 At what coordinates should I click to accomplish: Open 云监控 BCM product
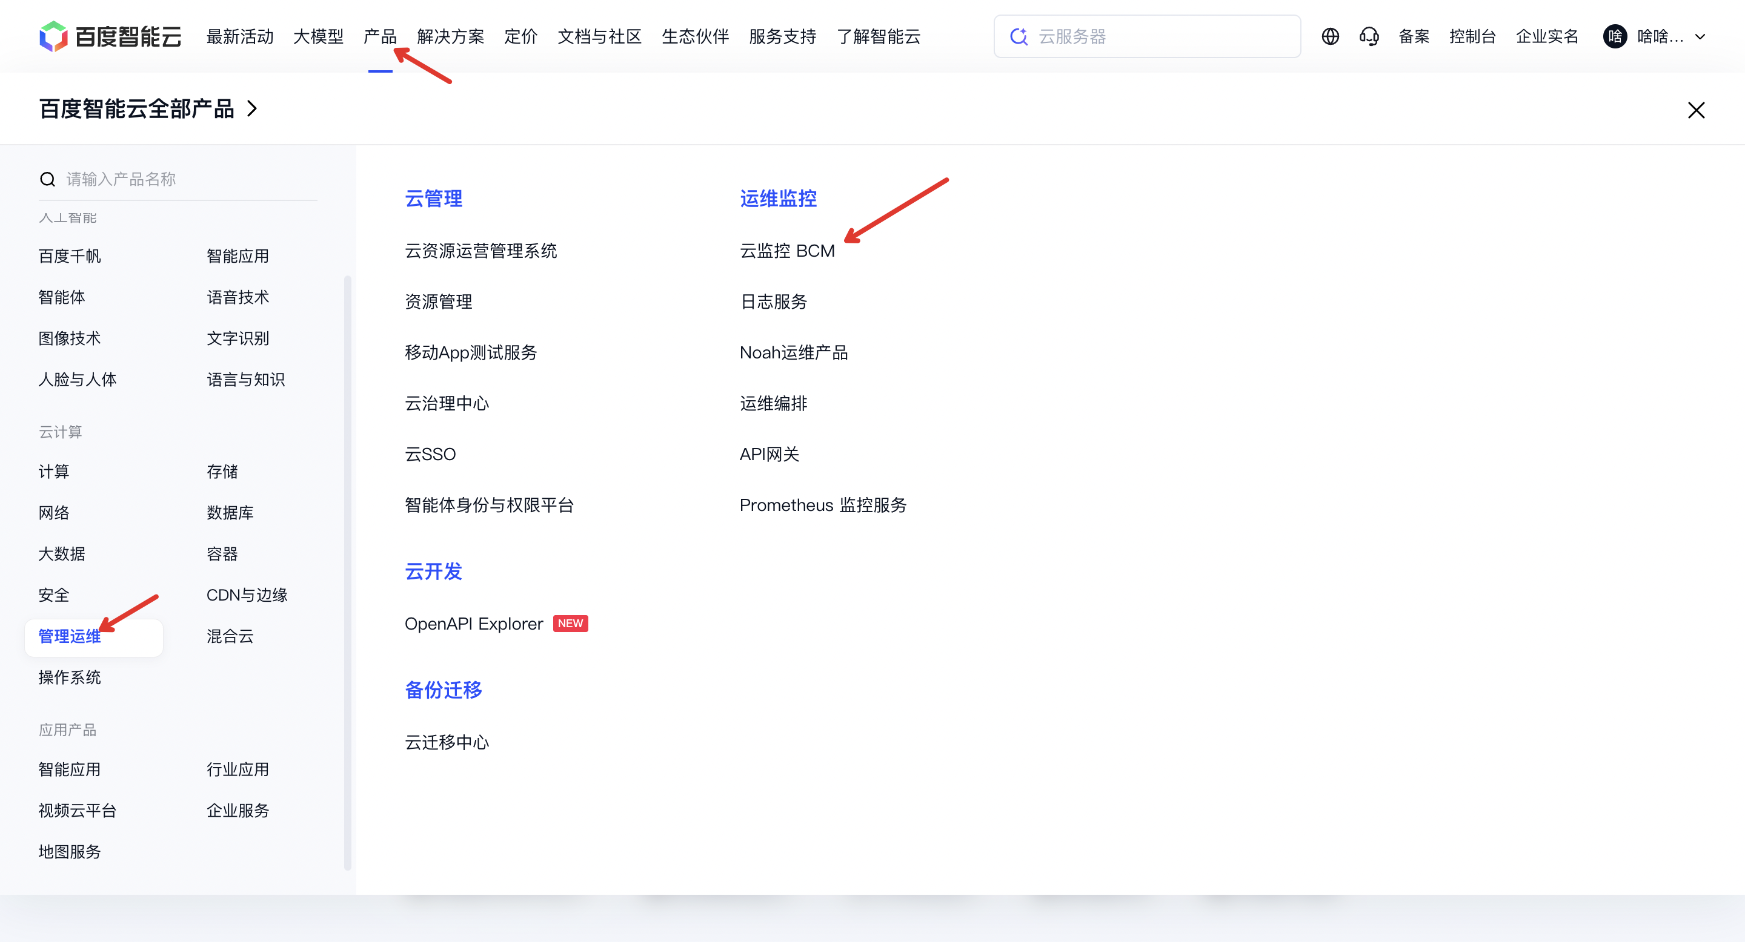point(787,251)
